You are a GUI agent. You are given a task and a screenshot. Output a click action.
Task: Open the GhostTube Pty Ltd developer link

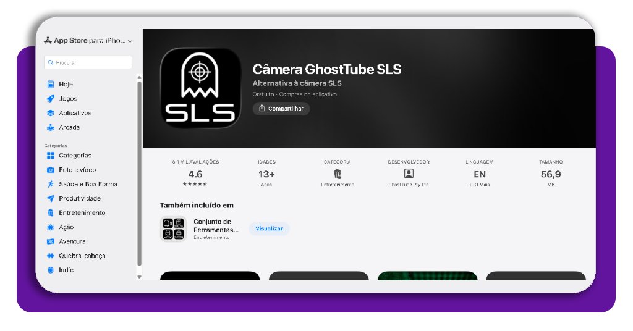(x=409, y=185)
